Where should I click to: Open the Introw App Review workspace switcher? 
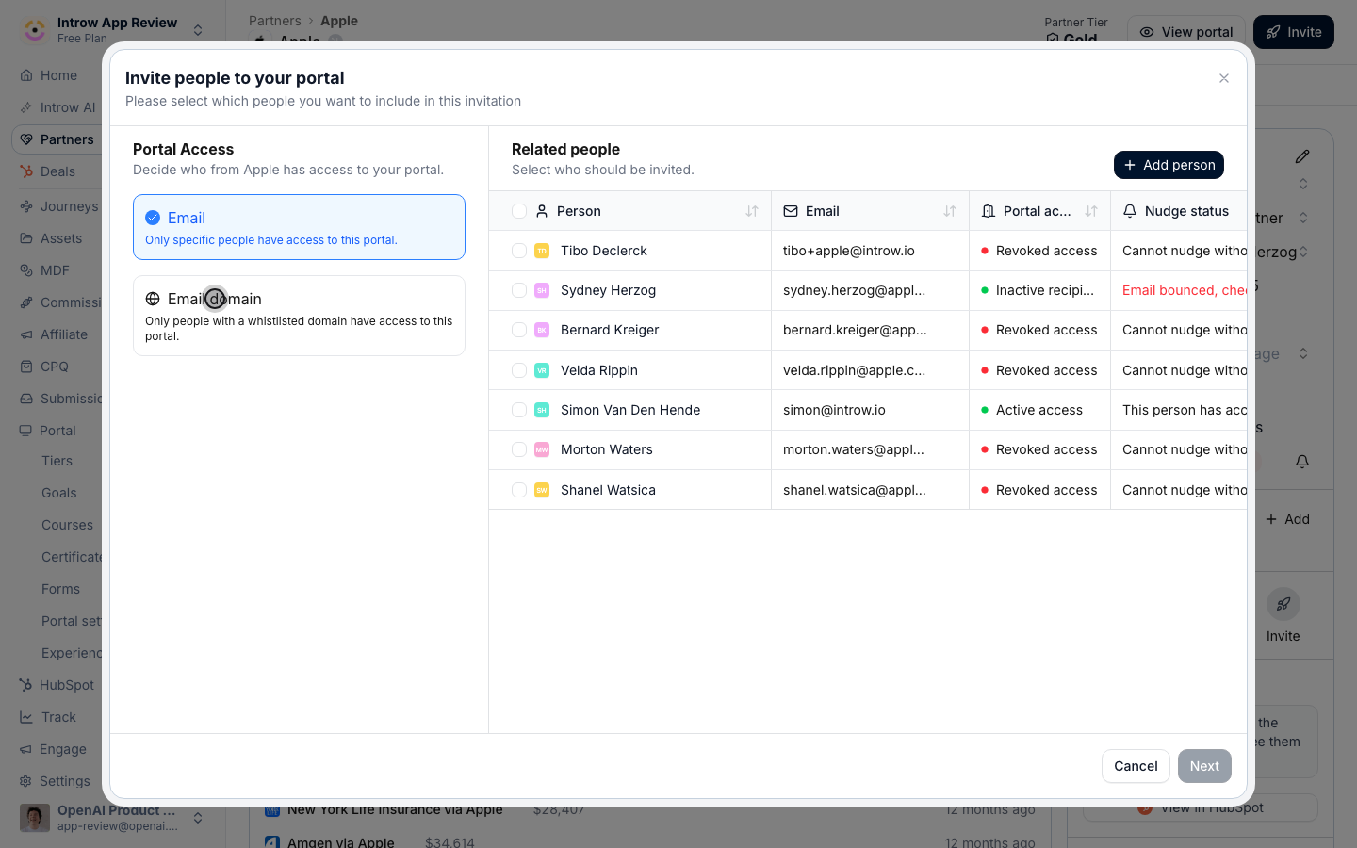tap(113, 30)
